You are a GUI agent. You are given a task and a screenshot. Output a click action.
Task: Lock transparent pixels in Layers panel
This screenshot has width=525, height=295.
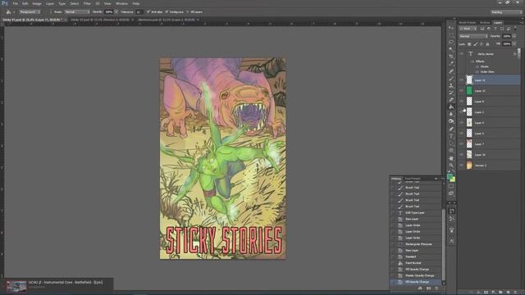(x=469, y=43)
